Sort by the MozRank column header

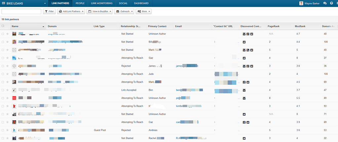pos(300,26)
